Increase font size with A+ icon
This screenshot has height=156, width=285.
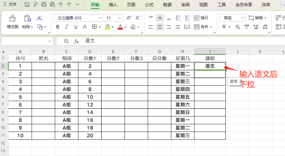click(x=129, y=18)
